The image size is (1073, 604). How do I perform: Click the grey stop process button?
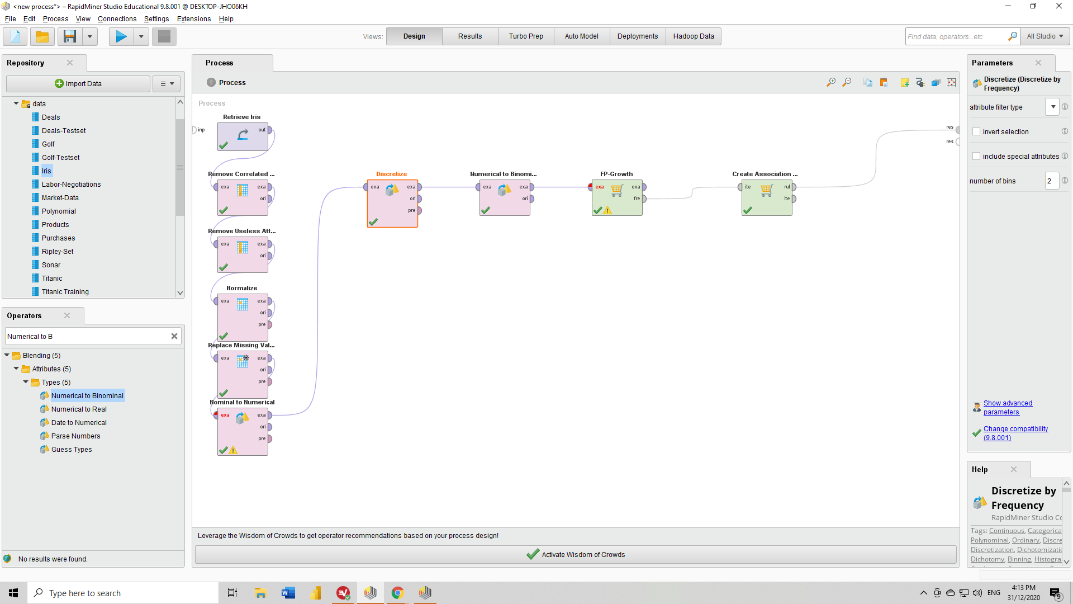pyautogui.click(x=164, y=37)
